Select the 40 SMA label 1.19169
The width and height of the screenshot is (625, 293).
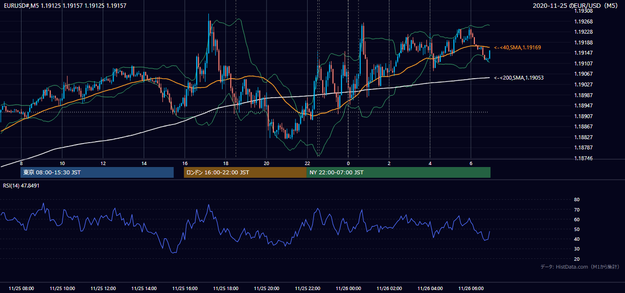(x=517, y=47)
